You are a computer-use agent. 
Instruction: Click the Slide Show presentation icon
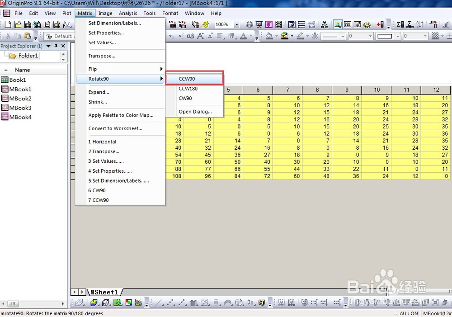[259, 24]
